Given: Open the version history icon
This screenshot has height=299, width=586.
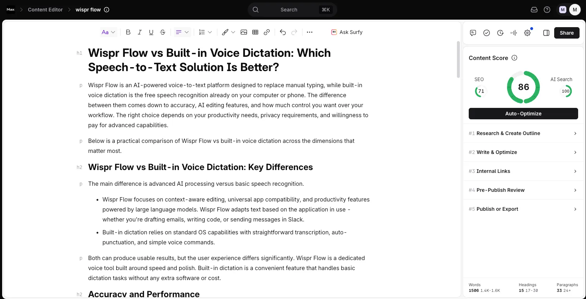Looking at the screenshot, I should point(500,33).
